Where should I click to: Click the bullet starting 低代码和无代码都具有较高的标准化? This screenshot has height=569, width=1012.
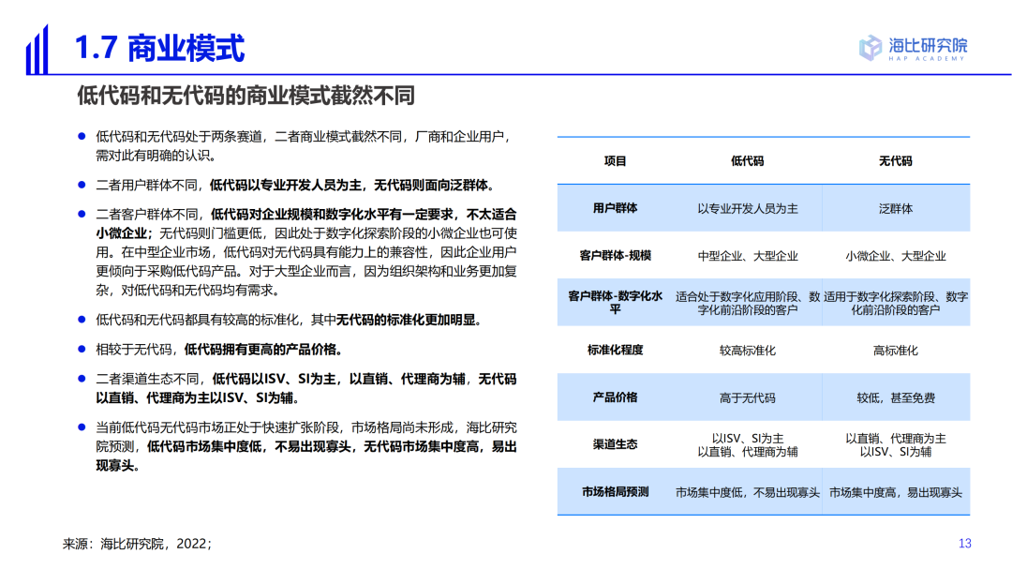(291, 320)
